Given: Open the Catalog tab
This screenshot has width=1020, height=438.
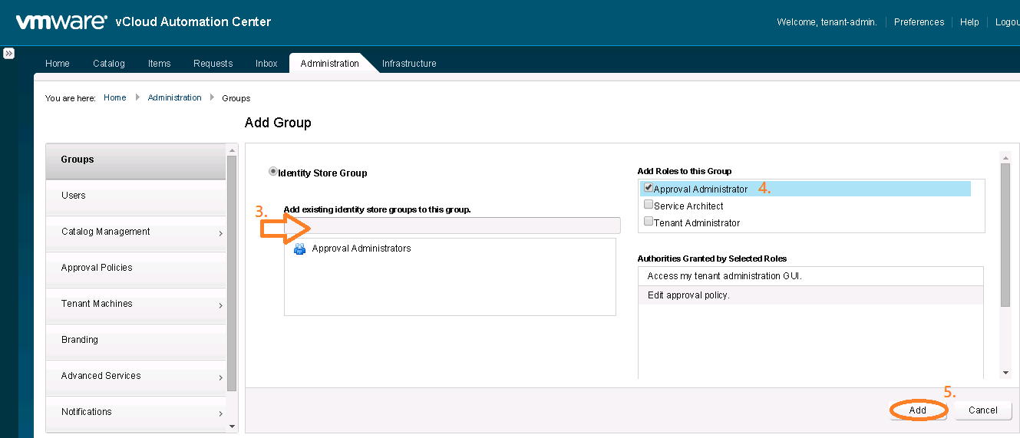Looking at the screenshot, I should tap(109, 64).
